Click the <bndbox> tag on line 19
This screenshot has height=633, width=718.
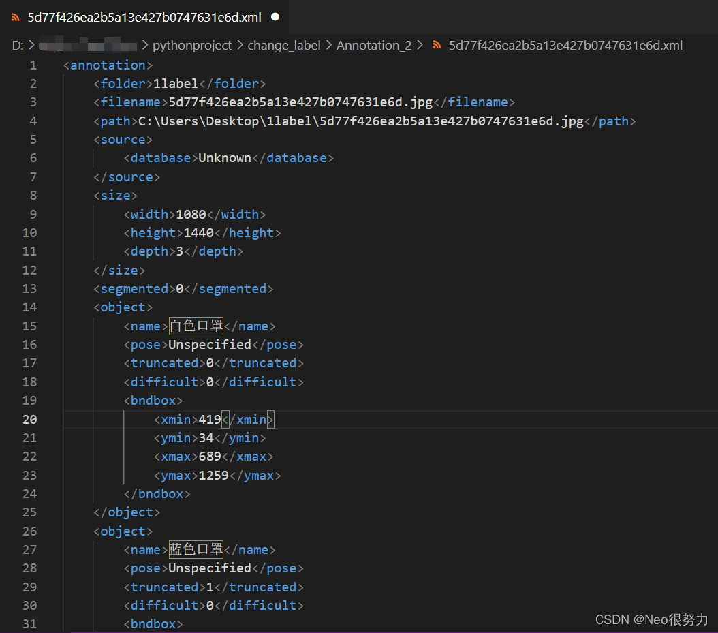153,401
